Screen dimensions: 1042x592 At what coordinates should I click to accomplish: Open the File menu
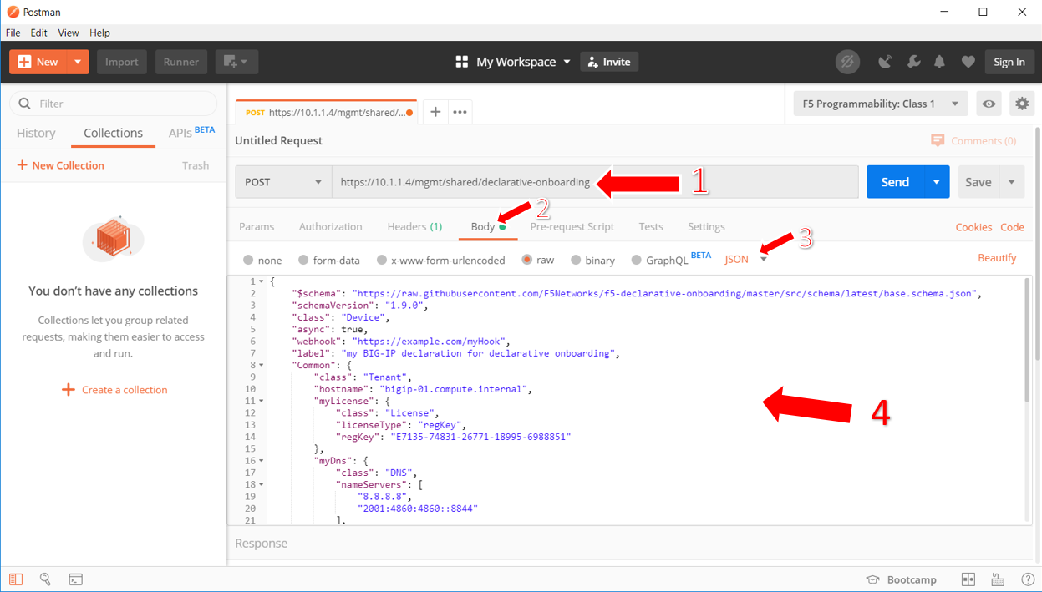point(13,33)
